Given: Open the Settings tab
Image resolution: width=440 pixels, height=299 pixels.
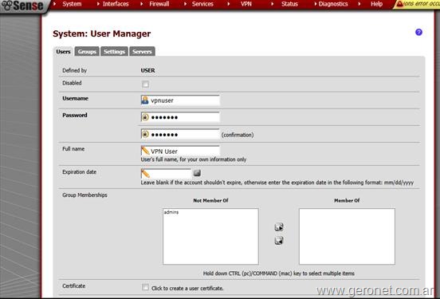Looking at the screenshot, I should [x=114, y=52].
